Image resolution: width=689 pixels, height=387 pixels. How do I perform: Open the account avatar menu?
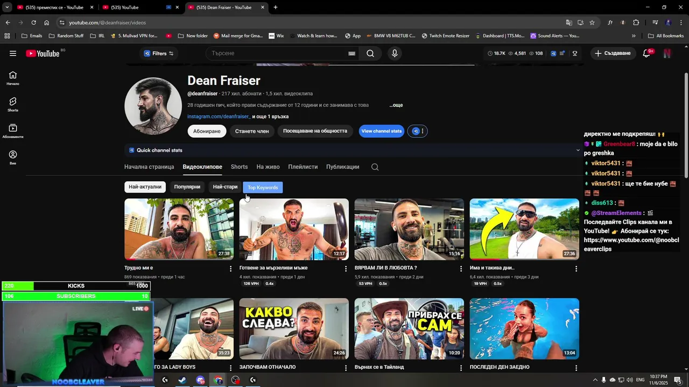[667, 53]
